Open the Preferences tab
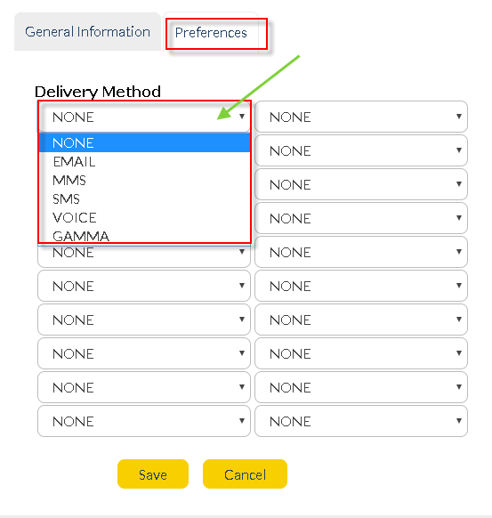The height and width of the screenshot is (518, 492). (x=211, y=32)
